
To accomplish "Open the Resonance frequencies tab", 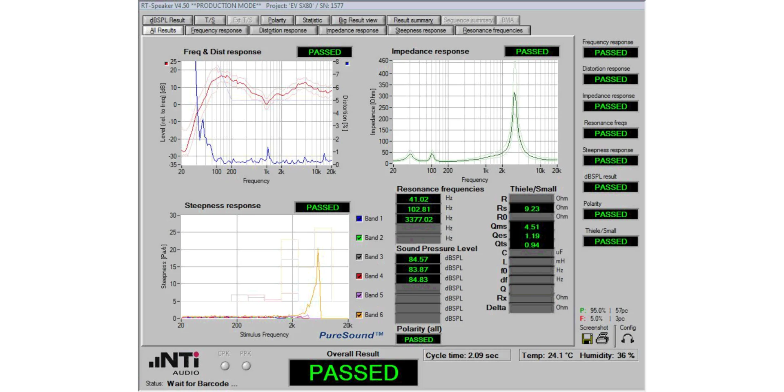I will (492, 30).
